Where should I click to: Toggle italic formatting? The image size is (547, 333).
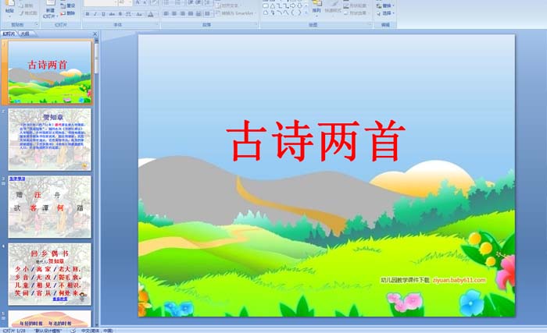(95, 14)
